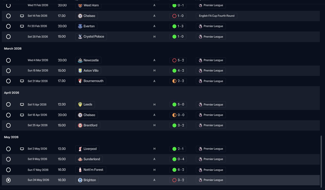Open the Sunderland opponent button
The width and height of the screenshot is (325, 190).
[89, 159]
